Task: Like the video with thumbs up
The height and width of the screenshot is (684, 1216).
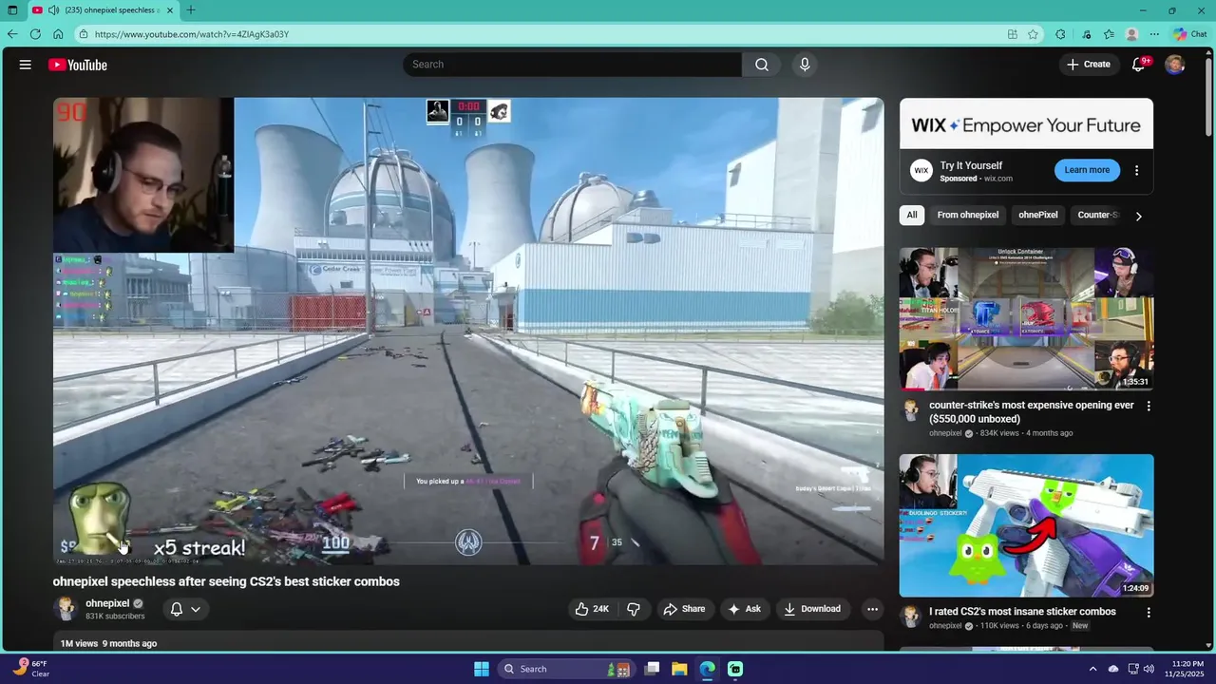Action: click(x=591, y=609)
